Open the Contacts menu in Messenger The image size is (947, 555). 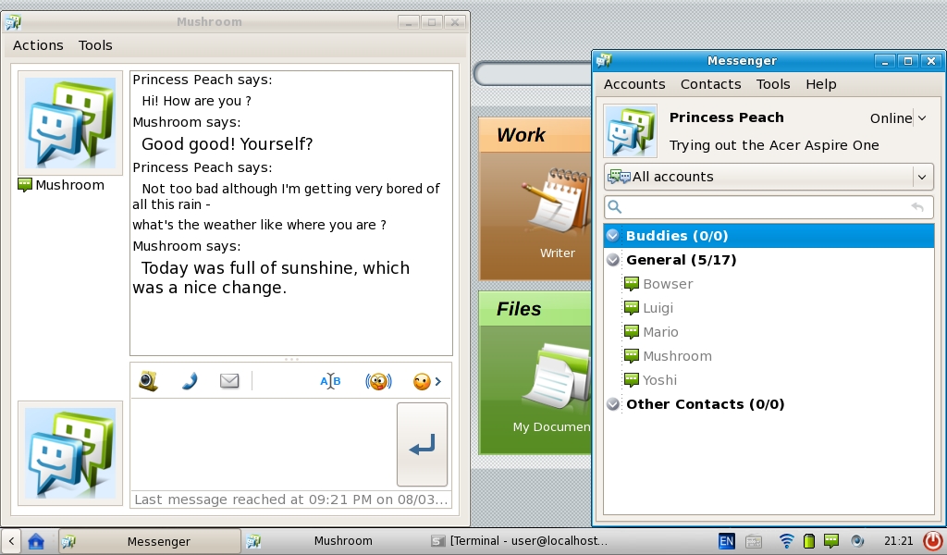(710, 84)
